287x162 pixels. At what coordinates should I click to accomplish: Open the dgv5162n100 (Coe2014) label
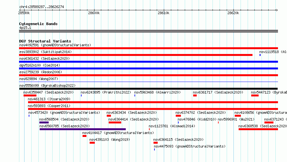click(x=40, y=65)
